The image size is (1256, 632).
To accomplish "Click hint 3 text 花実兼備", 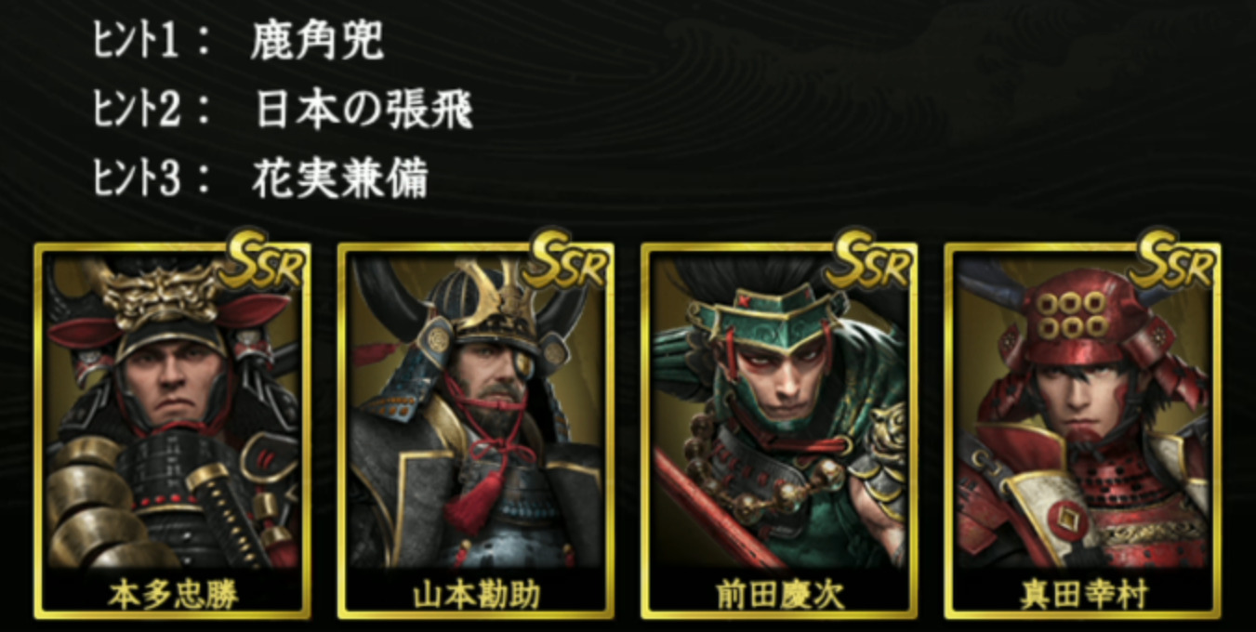I will click(x=340, y=178).
